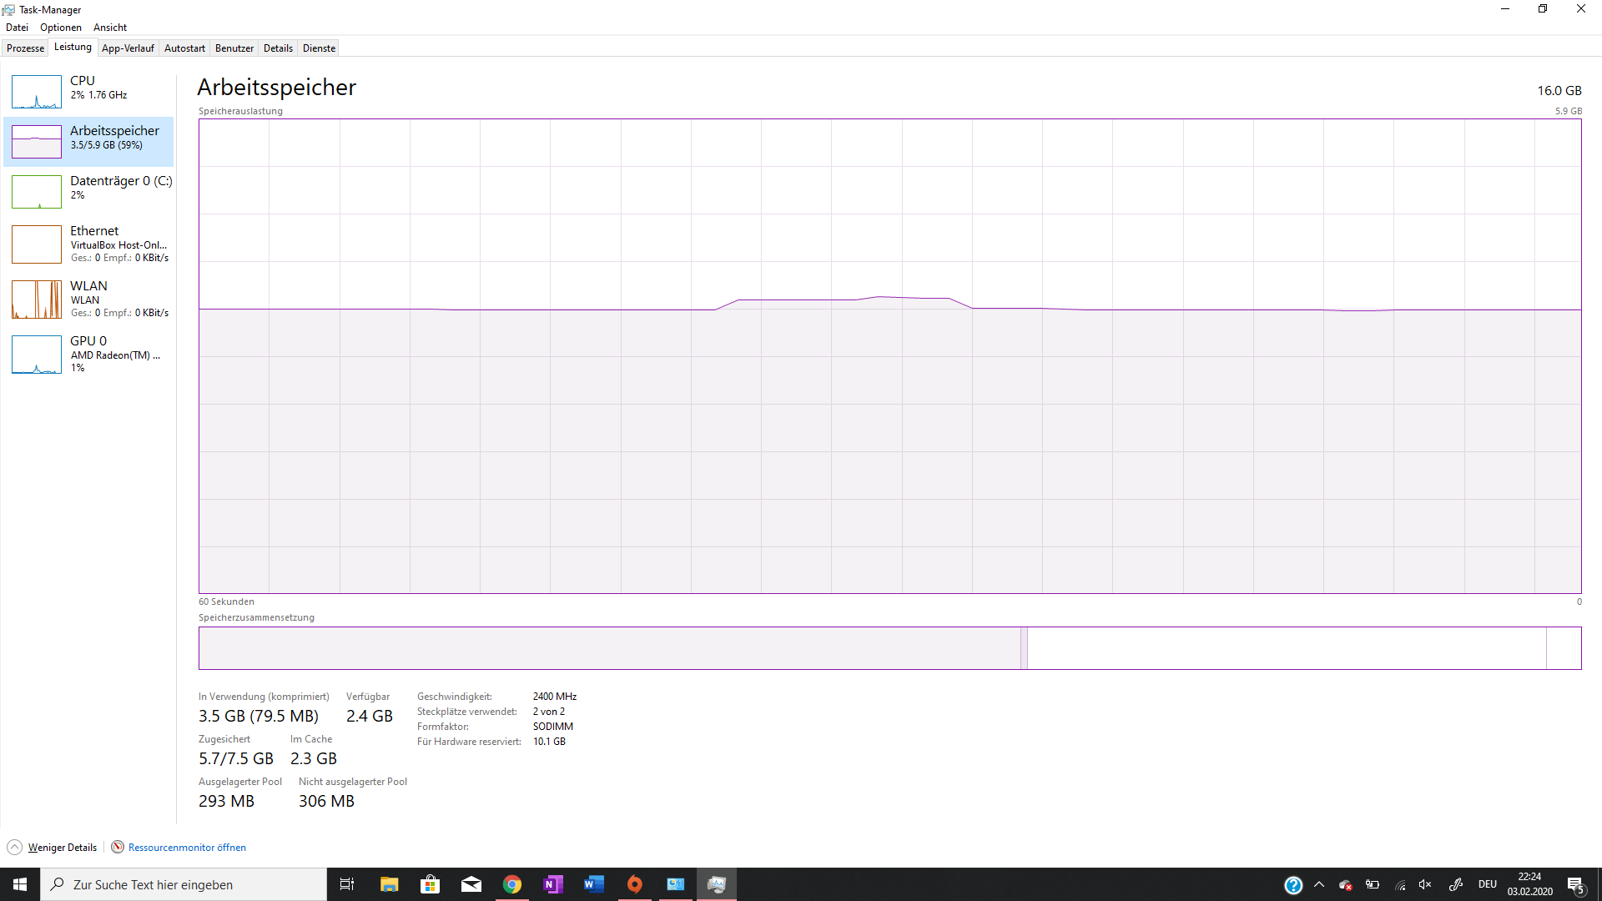The image size is (1602, 901).
Task: Open the Datei menu
Action: click(17, 27)
